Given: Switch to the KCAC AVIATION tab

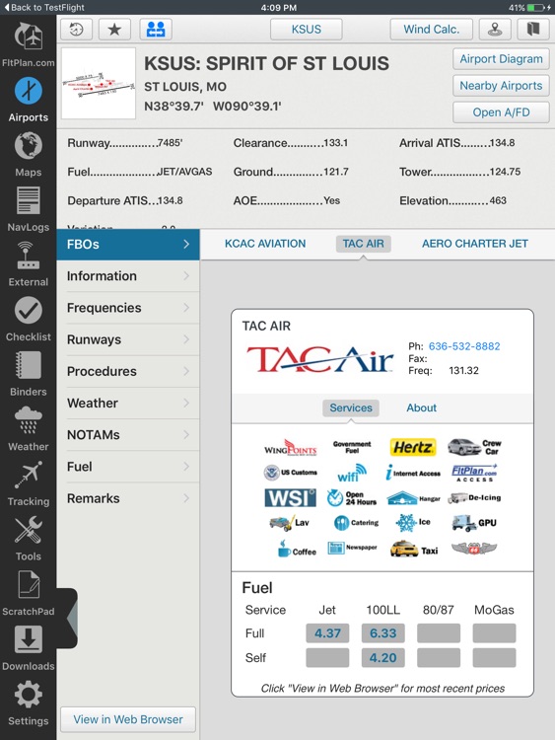Looking at the screenshot, I should point(265,244).
